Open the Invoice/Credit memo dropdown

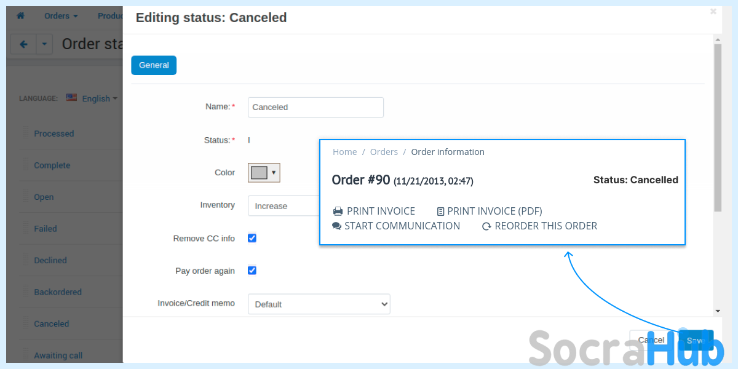pos(319,304)
